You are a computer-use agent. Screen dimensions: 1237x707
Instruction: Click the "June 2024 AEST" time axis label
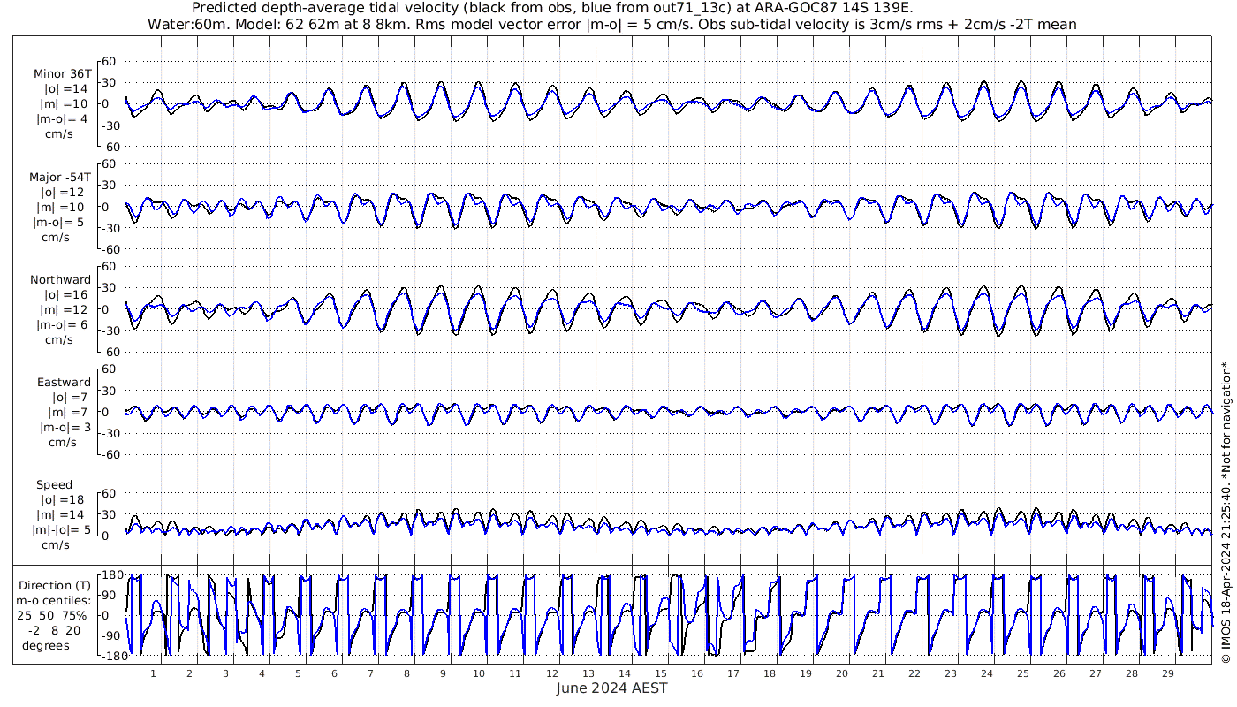pyautogui.click(x=612, y=688)
